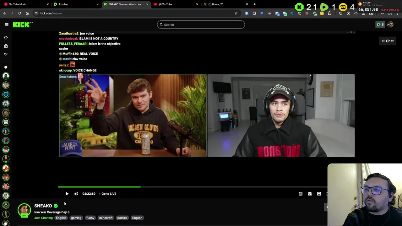
Task: Go to Home in the Kick sidebar
Action: pos(6,37)
